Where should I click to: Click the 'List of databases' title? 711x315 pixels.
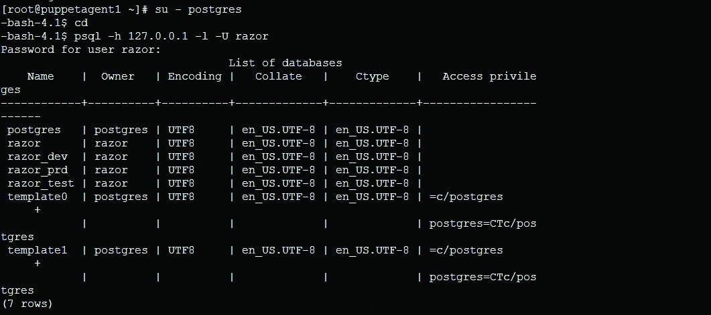click(x=285, y=63)
